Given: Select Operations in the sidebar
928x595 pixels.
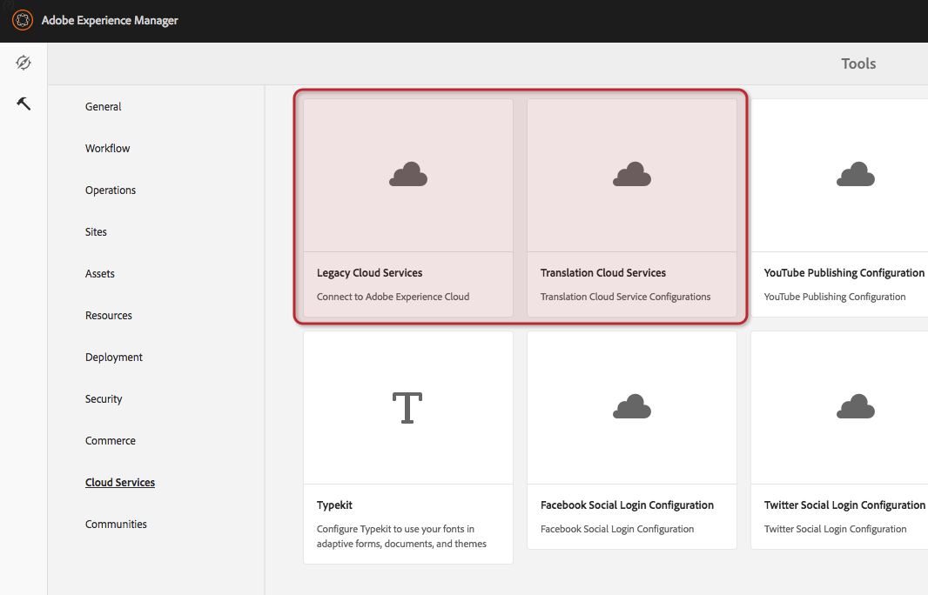Looking at the screenshot, I should point(111,191).
